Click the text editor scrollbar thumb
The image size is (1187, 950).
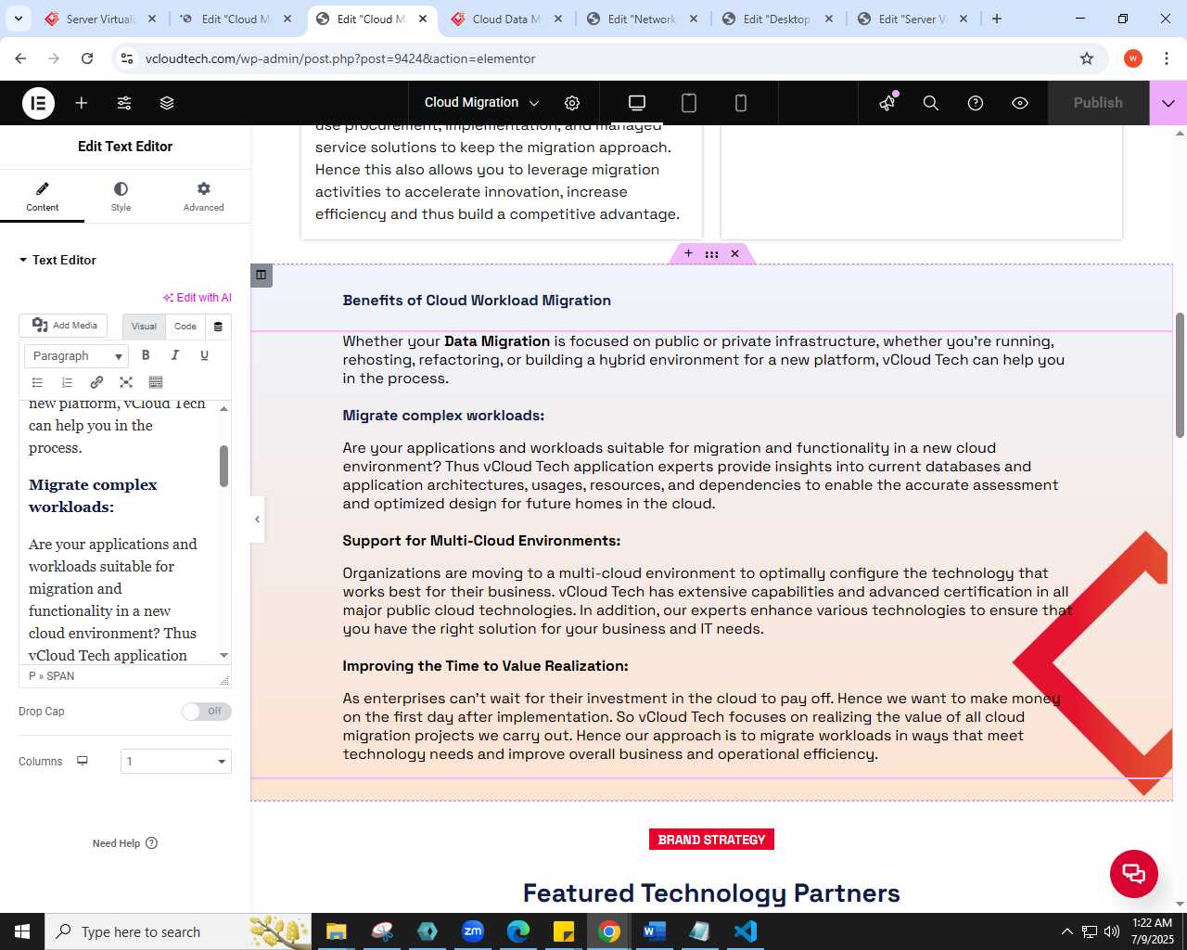[223, 466]
